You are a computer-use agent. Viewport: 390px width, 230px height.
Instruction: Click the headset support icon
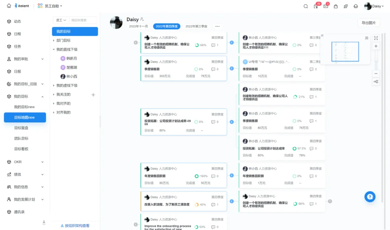[356, 6]
